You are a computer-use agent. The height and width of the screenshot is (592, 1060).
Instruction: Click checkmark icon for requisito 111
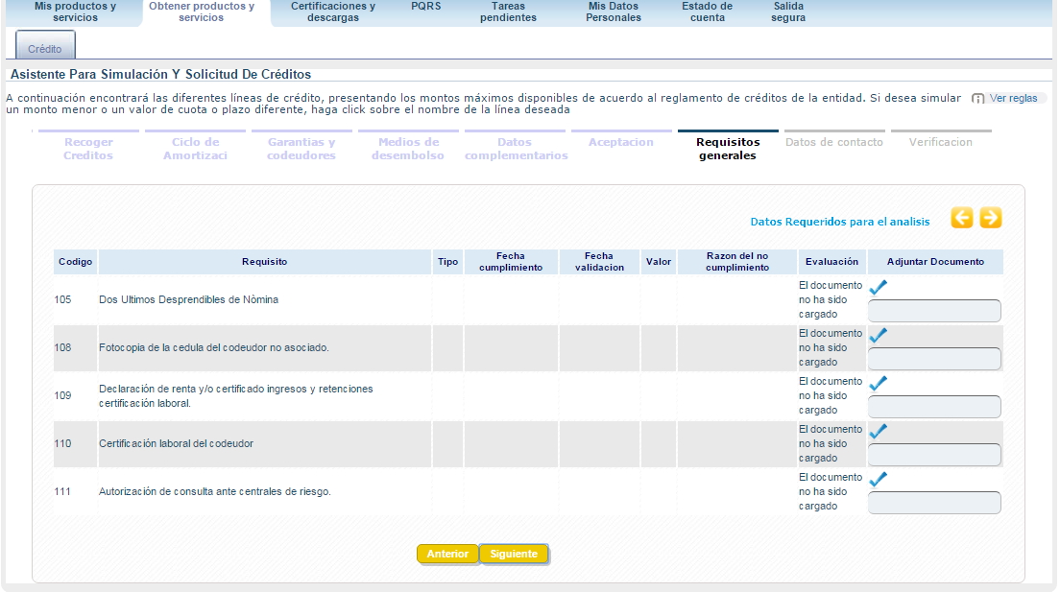pyautogui.click(x=878, y=479)
